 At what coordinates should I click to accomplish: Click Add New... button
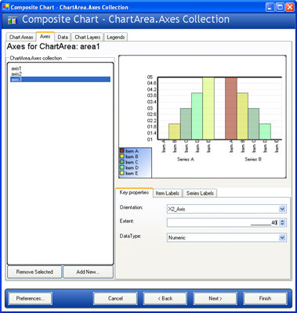(x=88, y=272)
